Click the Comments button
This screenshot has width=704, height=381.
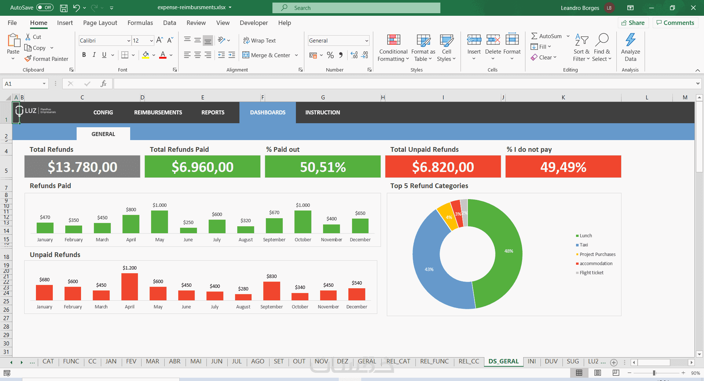pos(675,23)
